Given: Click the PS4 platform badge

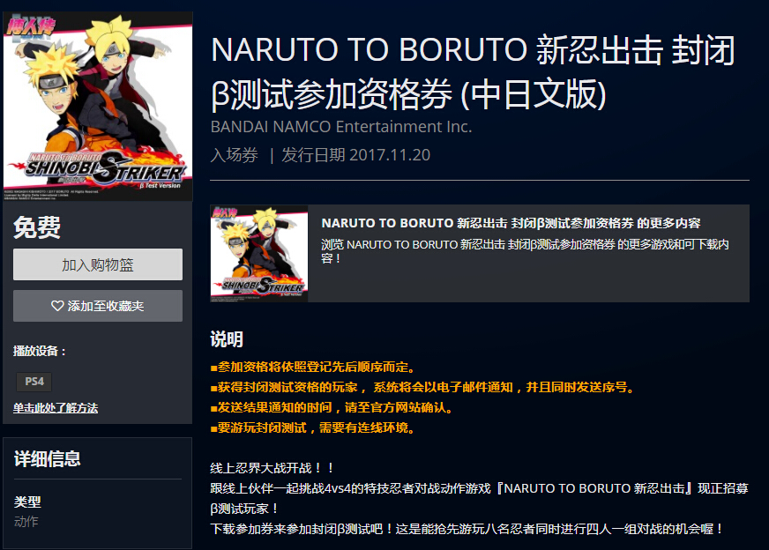Looking at the screenshot, I should coord(34,382).
